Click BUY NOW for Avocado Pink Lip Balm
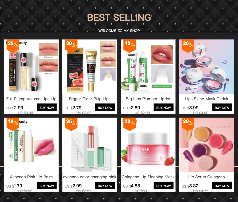 click(x=47, y=185)
